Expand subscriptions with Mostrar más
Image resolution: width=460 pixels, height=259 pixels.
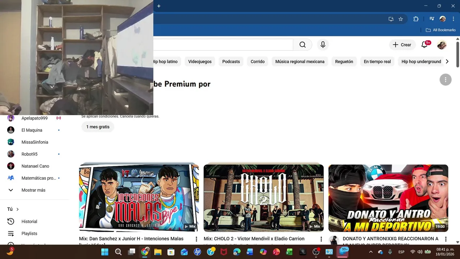pos(34,190)
